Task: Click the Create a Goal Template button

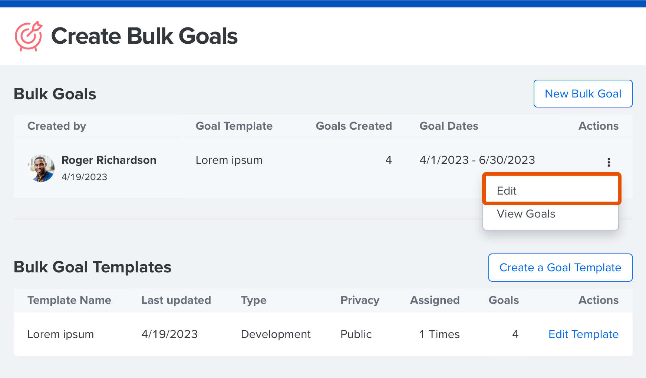Action: tap(560, 267)
